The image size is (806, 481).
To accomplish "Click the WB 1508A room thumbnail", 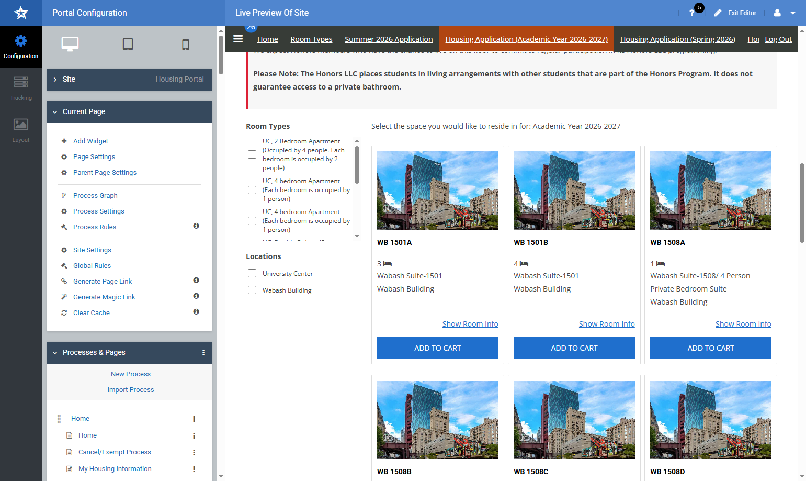I will (711, 191).
